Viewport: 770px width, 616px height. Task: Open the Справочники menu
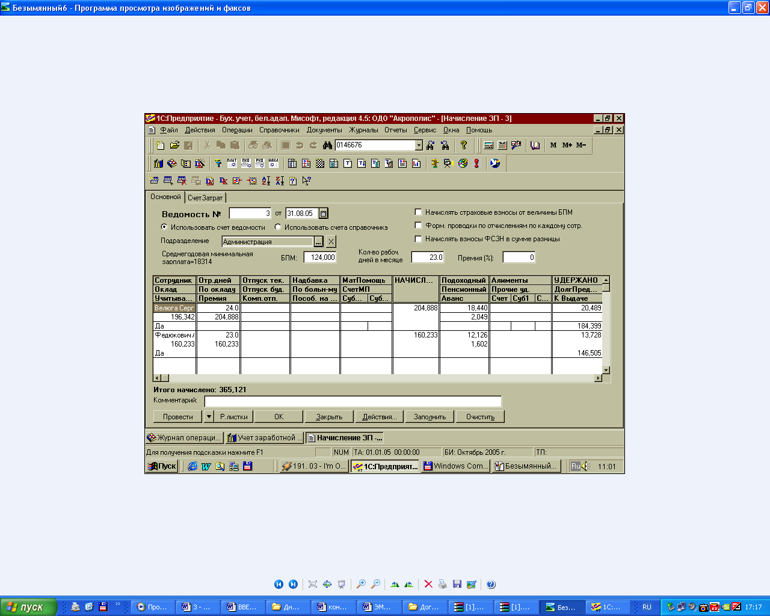(279, 130)
